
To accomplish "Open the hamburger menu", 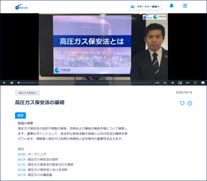I will (185, 6).
